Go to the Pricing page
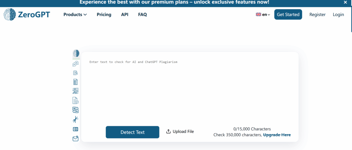 [104, 15]
